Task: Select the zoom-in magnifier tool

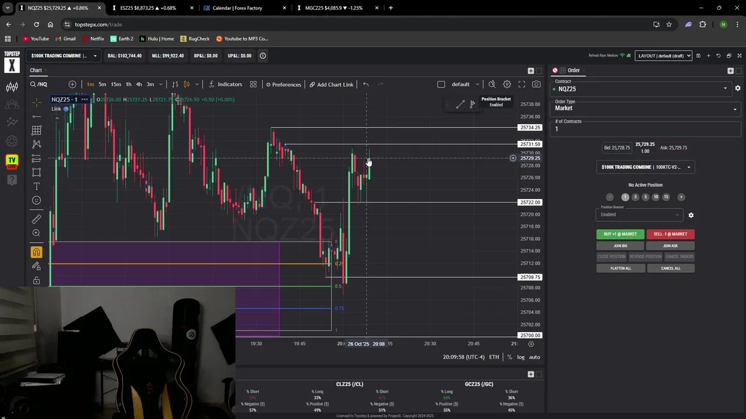Action: coord(37,233)
